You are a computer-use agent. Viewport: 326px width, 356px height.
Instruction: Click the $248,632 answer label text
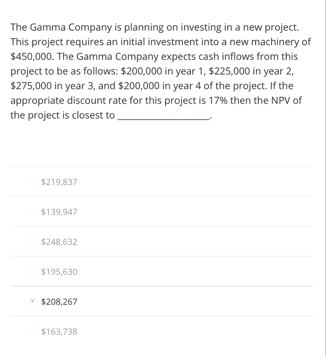(59, 241)
